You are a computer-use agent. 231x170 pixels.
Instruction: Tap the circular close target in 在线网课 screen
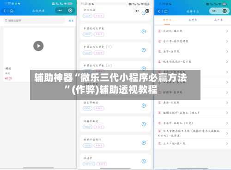(70, 11)
